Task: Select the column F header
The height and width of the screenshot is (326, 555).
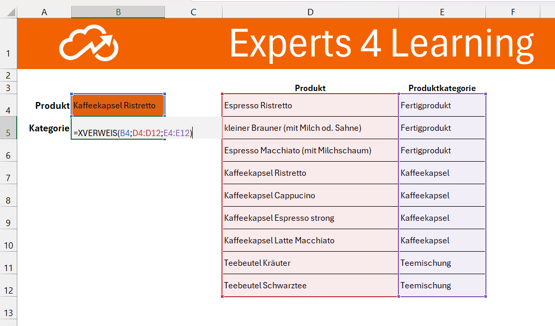Action: [x=513, y=12]
